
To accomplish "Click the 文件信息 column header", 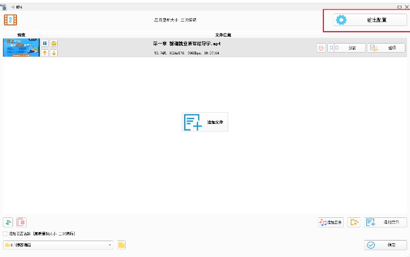I will click(223, 35).
